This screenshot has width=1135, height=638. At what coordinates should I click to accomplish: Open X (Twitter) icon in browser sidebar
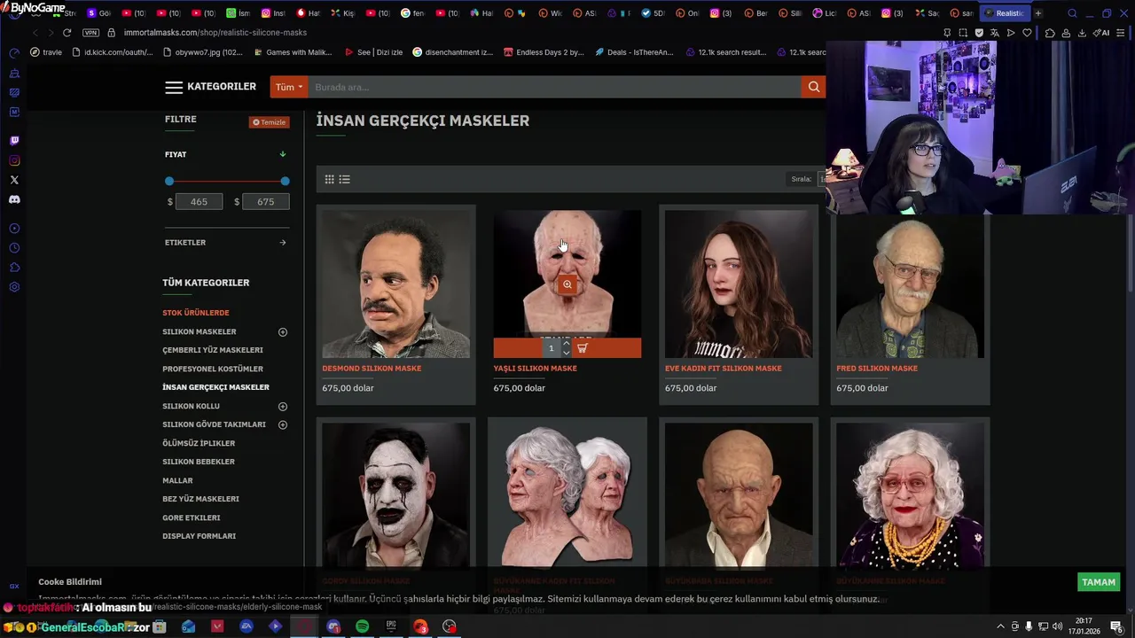(x=14, y=180)
